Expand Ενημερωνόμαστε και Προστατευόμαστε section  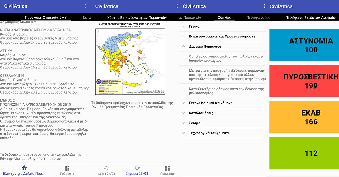click(x=222, y=36)
